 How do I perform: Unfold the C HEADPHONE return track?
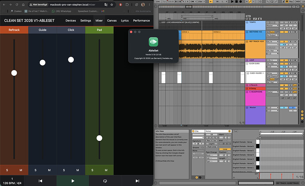(247, 92)
